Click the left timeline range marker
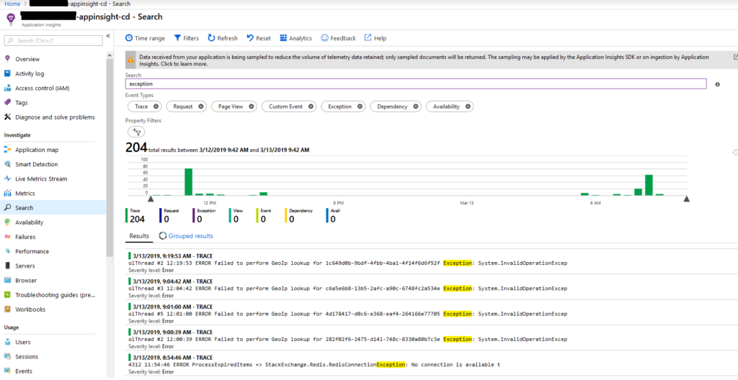 point(151,199)
